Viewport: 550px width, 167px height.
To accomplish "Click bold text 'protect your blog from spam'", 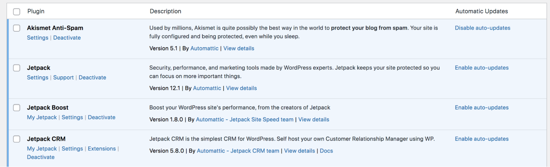I will [x=369, y=28].
